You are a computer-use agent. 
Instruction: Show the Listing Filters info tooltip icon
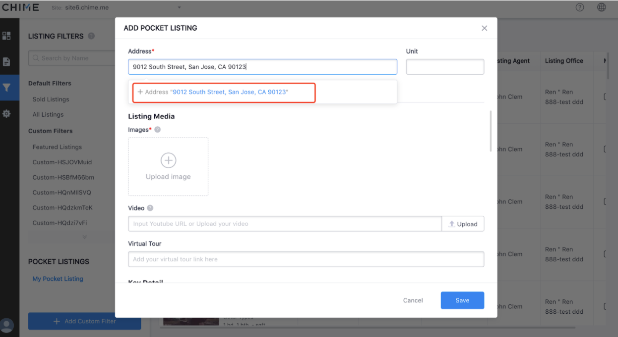coord(91,36)
